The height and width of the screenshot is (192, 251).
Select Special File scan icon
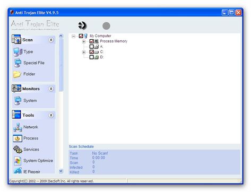click(x=18, y=63)
